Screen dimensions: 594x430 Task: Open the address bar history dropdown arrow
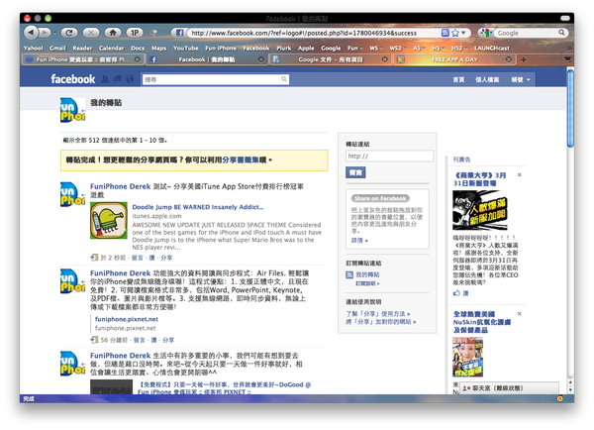tap(463, 33)
